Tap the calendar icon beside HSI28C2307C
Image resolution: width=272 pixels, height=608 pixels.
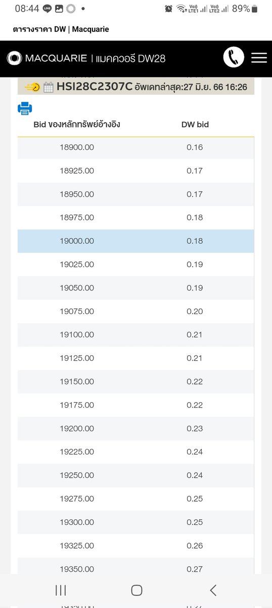(x=49, y=87)
